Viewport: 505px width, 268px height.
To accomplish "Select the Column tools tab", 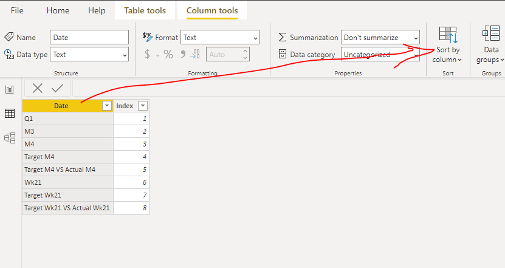I will point(212,10).
